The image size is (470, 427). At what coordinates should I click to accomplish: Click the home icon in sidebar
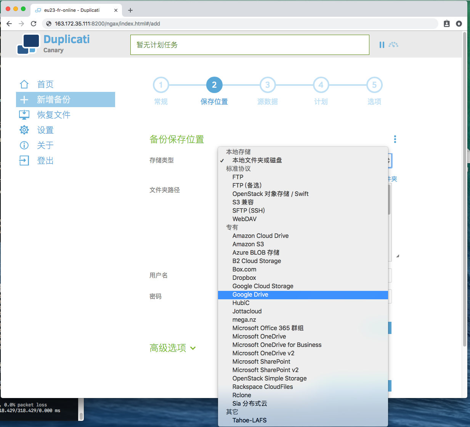pos(24,84)
